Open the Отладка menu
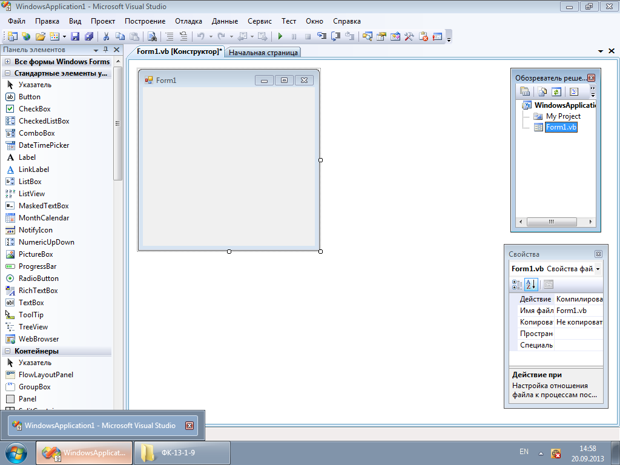 tap(189, 21)
